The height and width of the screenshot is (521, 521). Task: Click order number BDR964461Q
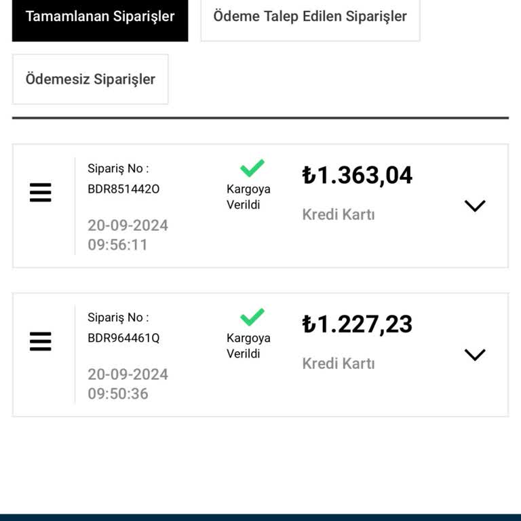[123, 338]
